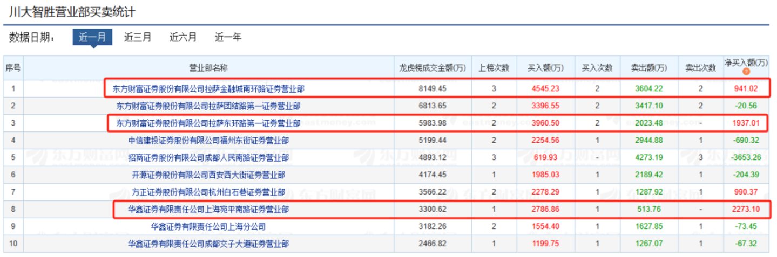The width and height of the screenshot is (777, 257).
Task: Click the 龙虎榜成交金额(万) column header
Action: (x=432, y=68)
